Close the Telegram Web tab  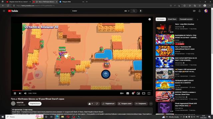coord(83,2)
